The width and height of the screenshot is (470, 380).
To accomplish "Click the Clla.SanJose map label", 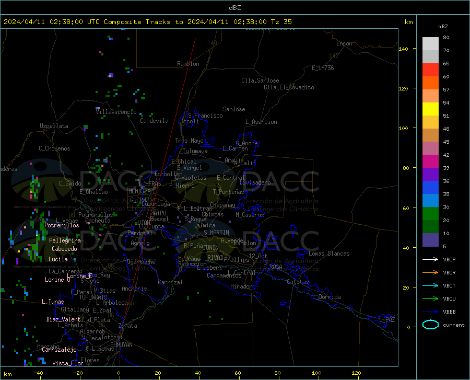I will coord(260,80).
